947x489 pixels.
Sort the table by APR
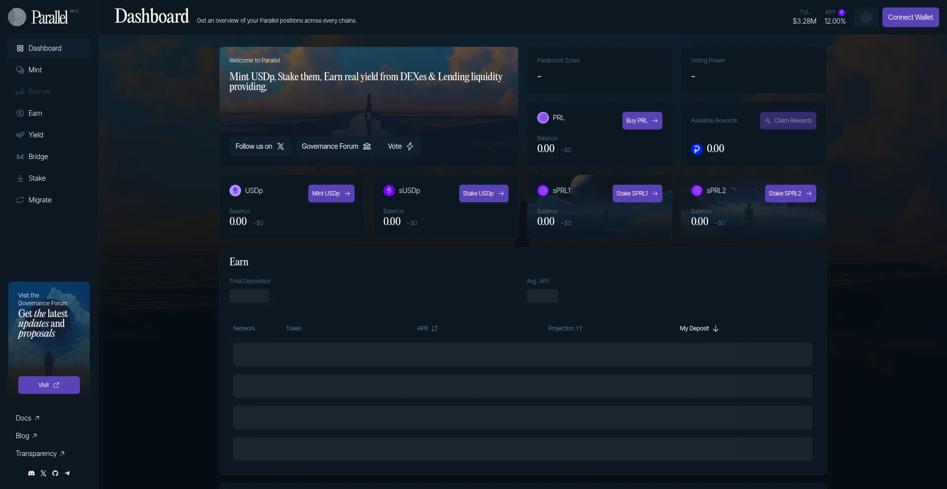point(427,328)
